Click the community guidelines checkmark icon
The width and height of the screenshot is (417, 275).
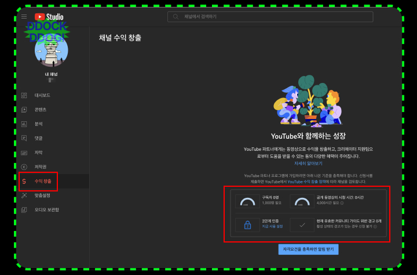302,225
